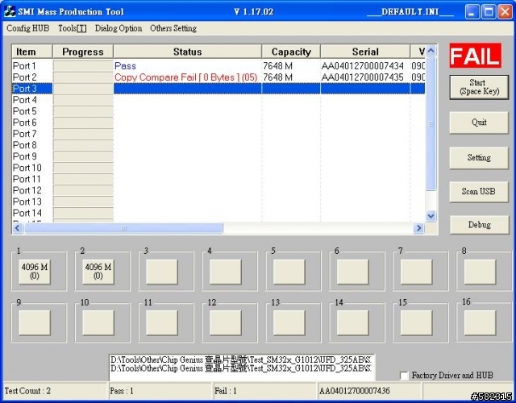Click the Item column header
516x403 pixels.
[x=32, y=52]
